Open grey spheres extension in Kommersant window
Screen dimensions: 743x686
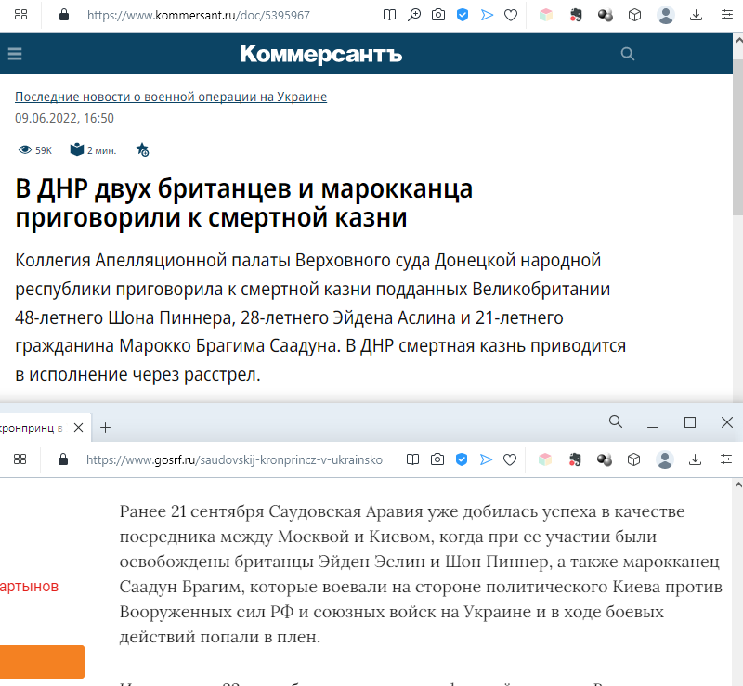(606, 16)
